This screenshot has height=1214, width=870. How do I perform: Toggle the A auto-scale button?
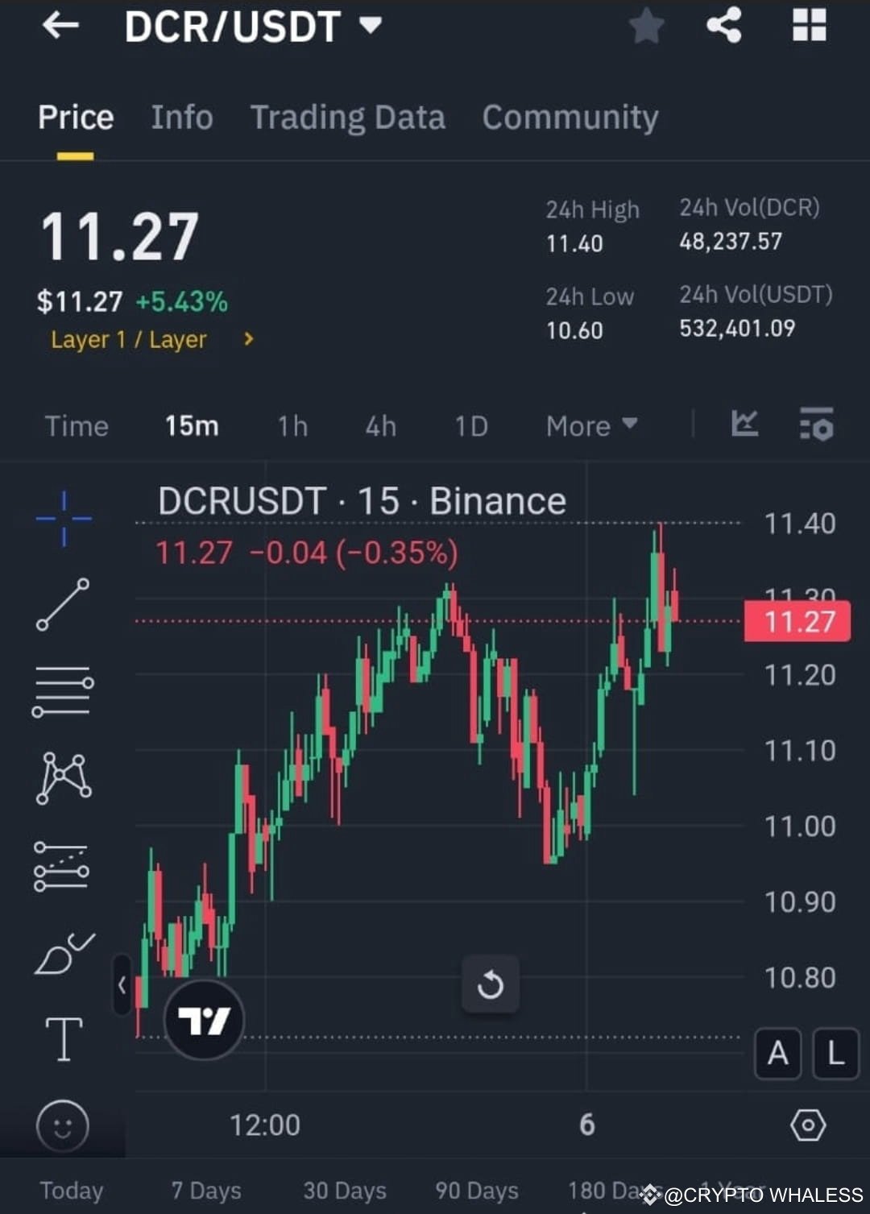777,1053
